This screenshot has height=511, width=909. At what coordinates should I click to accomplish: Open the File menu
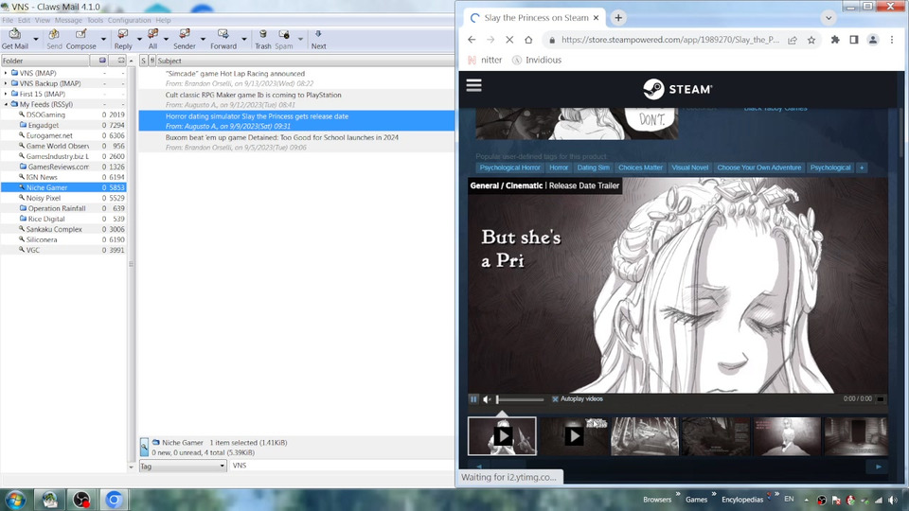pyautogui.click(x=8, y=20)
